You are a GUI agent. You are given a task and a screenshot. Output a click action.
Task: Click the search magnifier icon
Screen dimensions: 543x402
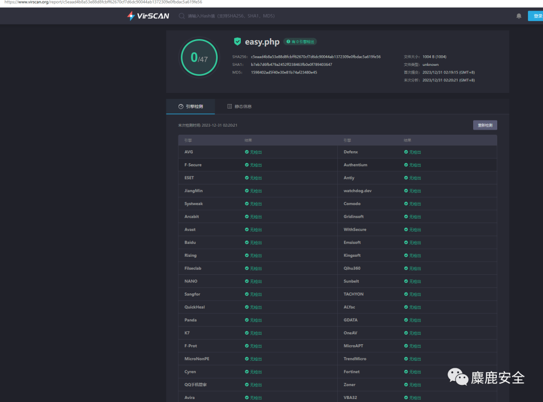click(182, 16)
